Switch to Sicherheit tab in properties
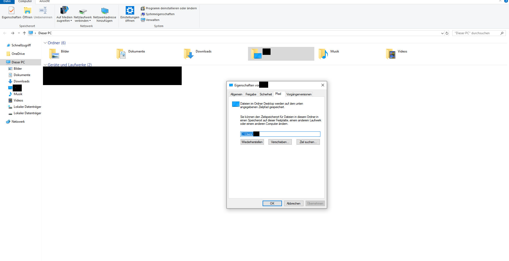This screenshot has width=509, height=261. pos(266,94)
